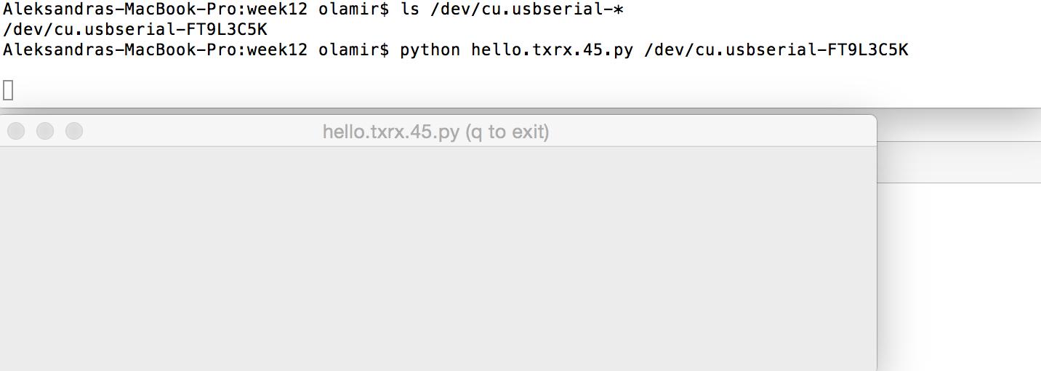Click empty title bar area right of the title
Image resolution: width=1041 pixels, height=371 pixels.
click(x=712, y=131)
